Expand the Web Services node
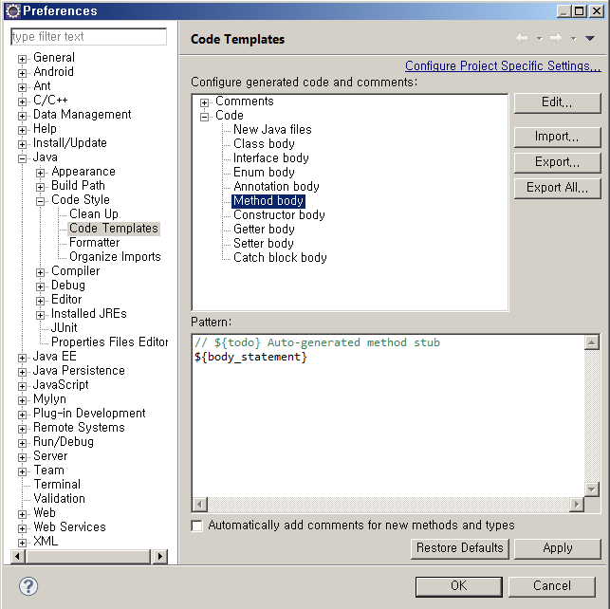 click(x=22, y=528)
